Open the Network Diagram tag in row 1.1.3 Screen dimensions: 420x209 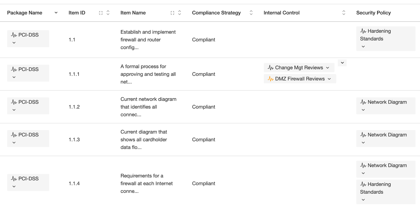click(x=386, y=139)
